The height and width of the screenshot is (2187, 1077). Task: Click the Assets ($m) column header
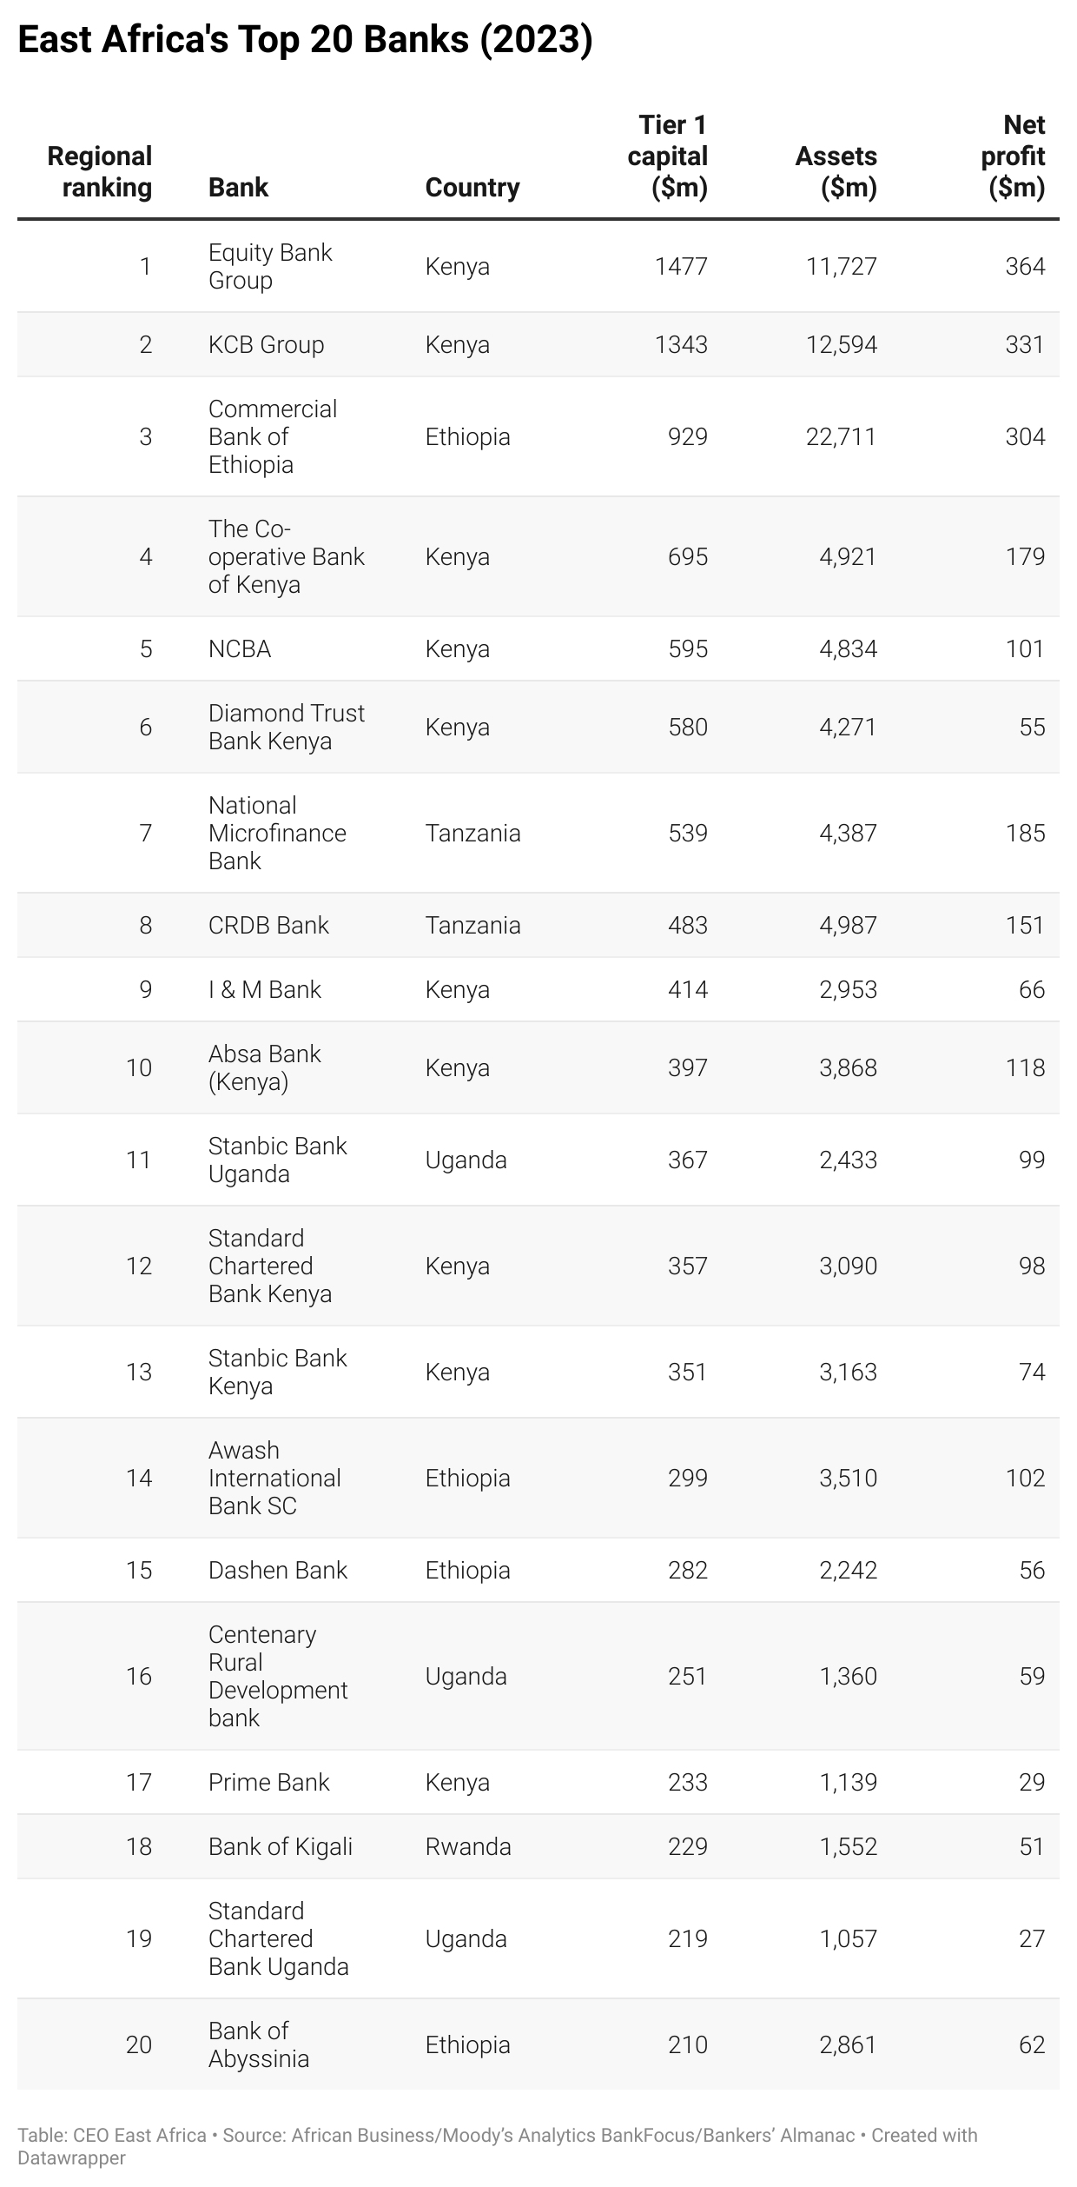click(836, 171)
